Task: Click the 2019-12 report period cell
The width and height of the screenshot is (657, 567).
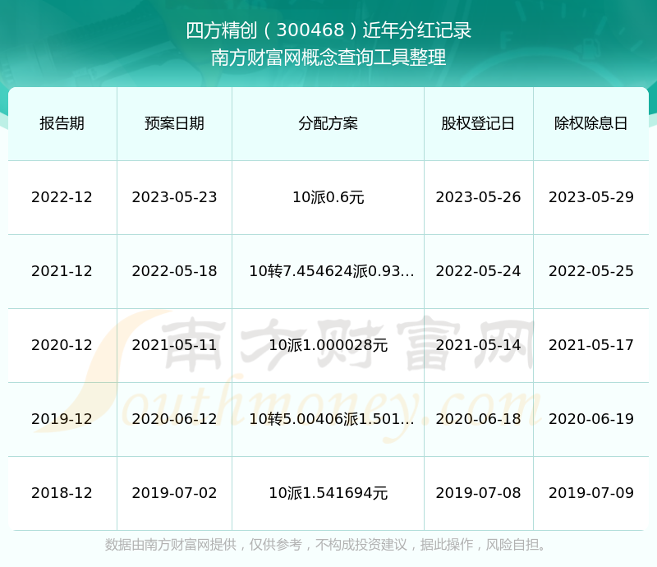Action: click(62, 419)
